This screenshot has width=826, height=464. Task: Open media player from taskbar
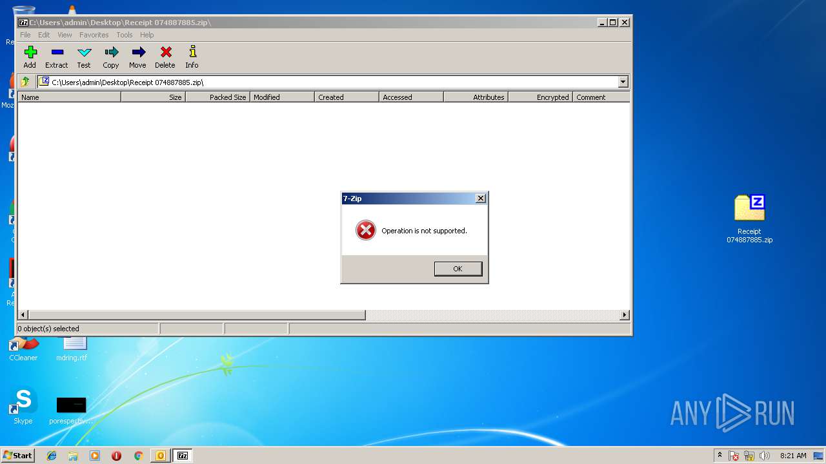pos(95,456)
